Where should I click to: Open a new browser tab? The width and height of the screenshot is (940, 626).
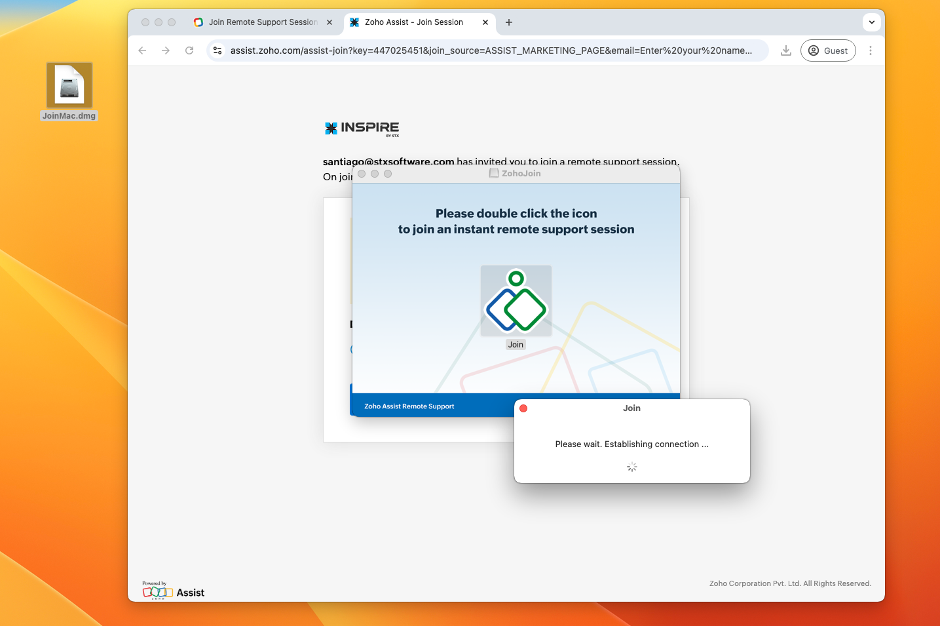[x=509, y=22]
